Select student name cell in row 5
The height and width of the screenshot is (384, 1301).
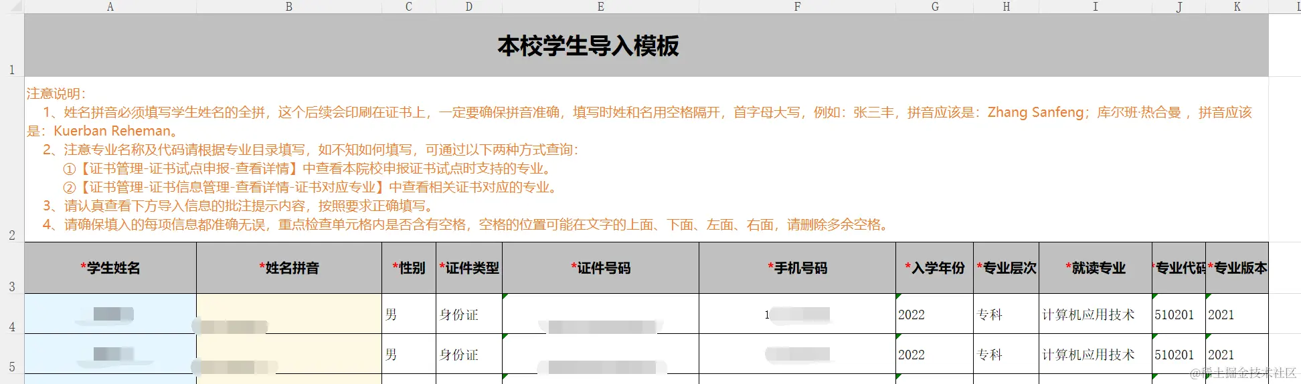point(110,354)
